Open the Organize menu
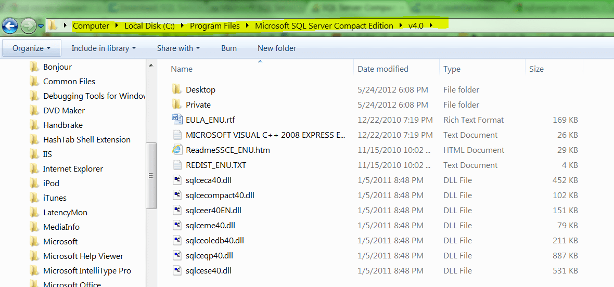Viewport: 614px width, 287px height. (x=32, y=48)
